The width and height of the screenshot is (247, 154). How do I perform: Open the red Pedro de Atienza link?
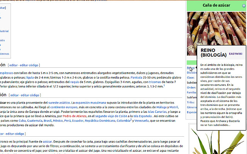click(74, 116)
